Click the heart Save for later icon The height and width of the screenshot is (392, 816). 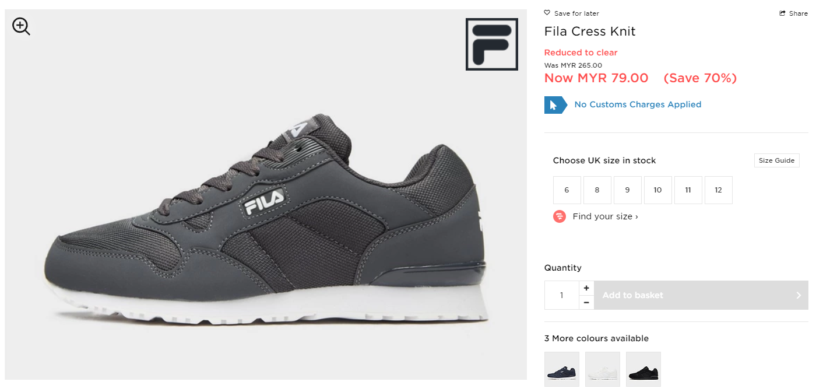(547, 13)
